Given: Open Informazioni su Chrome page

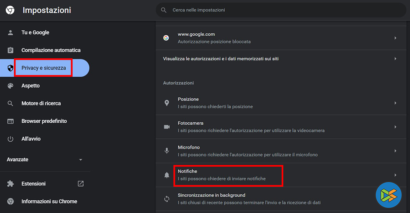Looking at the screenshot, I should (49, 202).
